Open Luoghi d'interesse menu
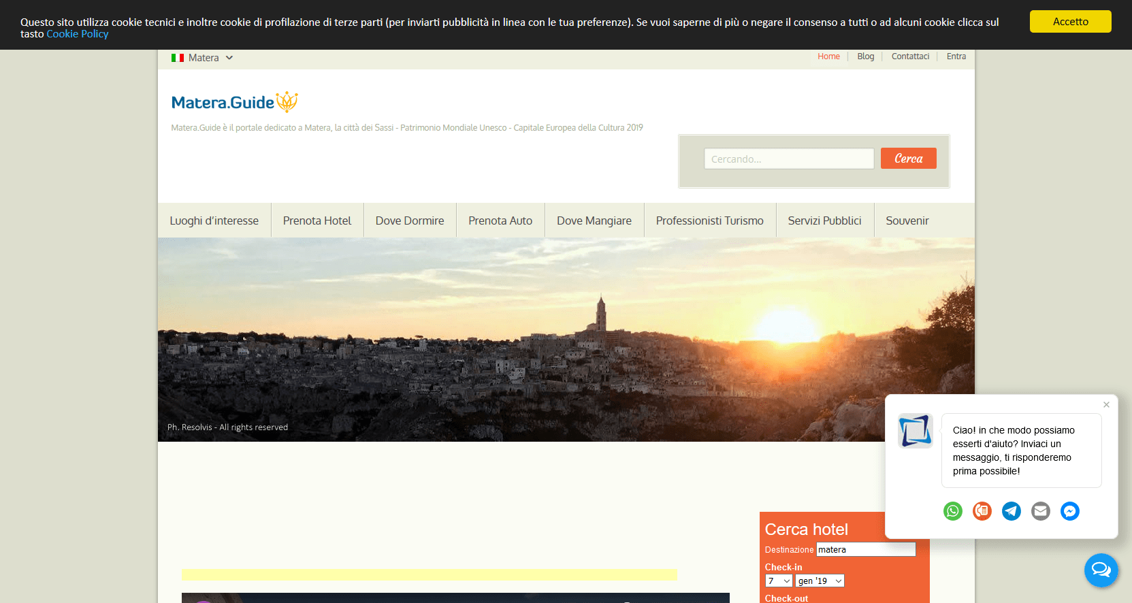1132x603 pixels. click(x=214, y=221)
